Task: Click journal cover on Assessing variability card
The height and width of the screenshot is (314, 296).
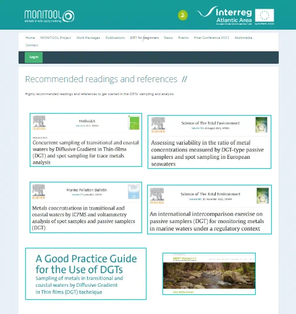Action: tap(261, 125)
